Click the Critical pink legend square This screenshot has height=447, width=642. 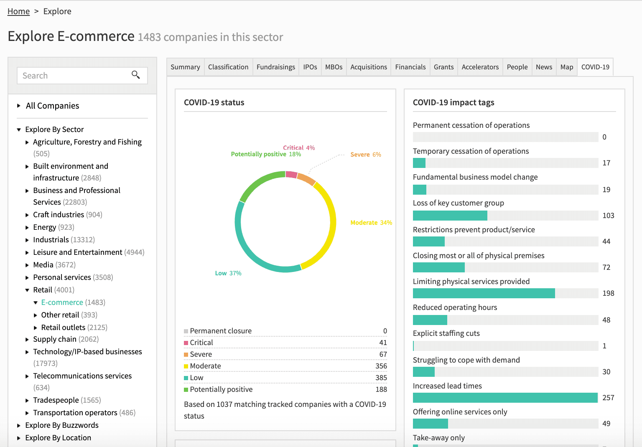click(x=186, y=343)
